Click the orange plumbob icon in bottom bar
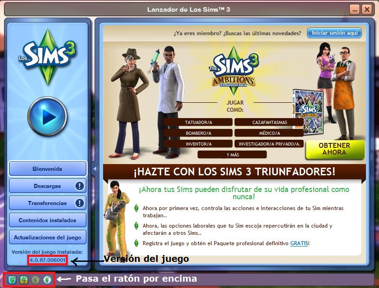The height and width of the screenshot is (288, 379). (23, 279)
